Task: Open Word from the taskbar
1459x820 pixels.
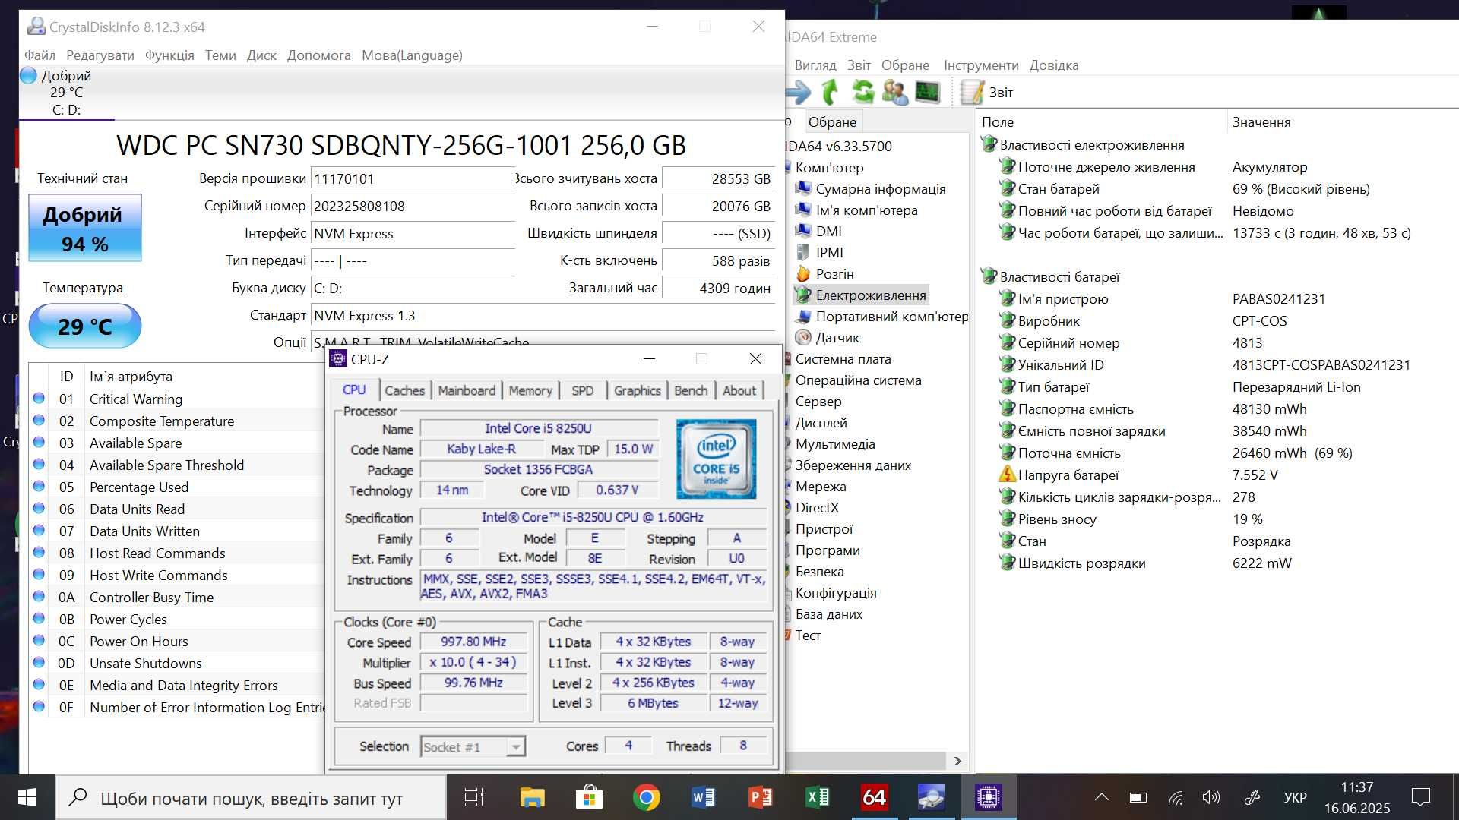Action: click(x=703, y=797)
